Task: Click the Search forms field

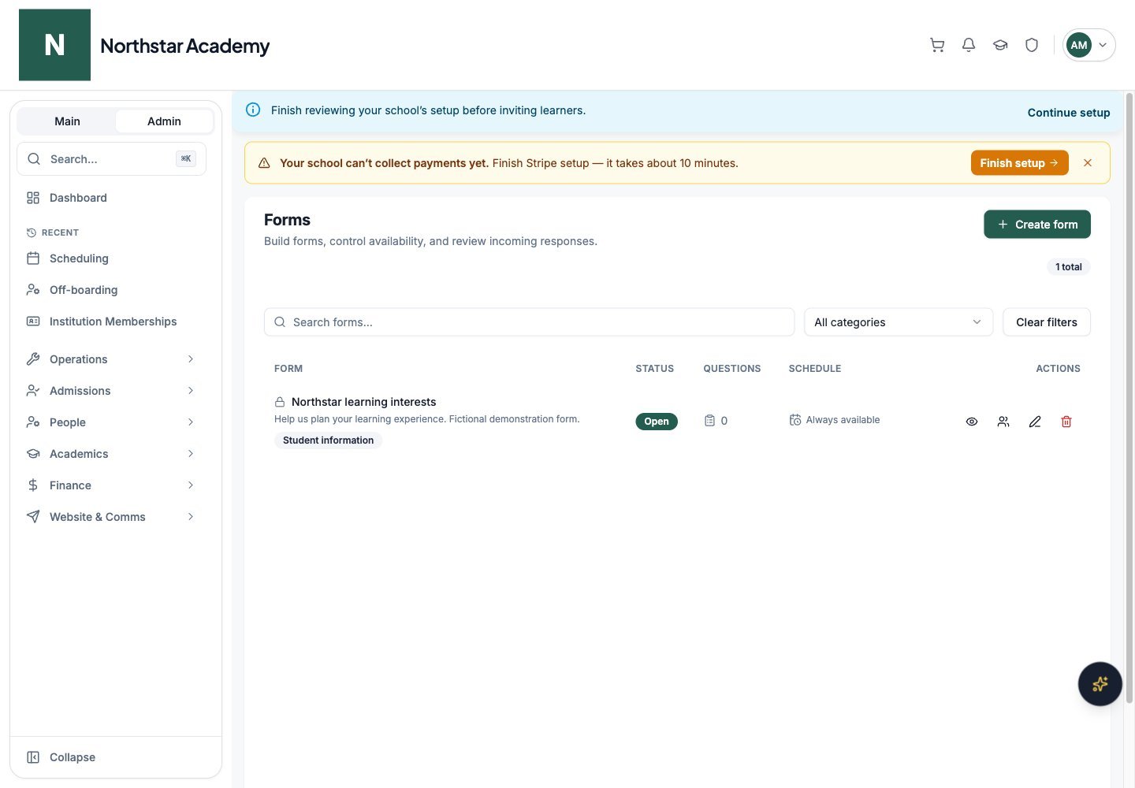Action: tap(529, 322)
